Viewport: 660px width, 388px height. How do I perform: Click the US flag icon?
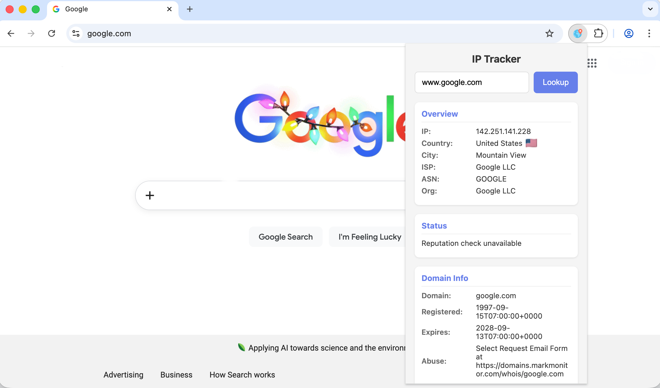coord(531,143)
